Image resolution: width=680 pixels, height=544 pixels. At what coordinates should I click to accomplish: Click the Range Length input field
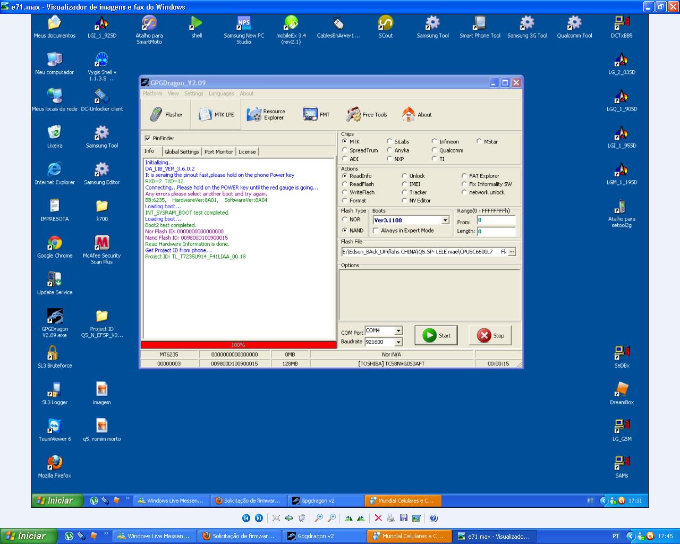click(x=496, y=232)
